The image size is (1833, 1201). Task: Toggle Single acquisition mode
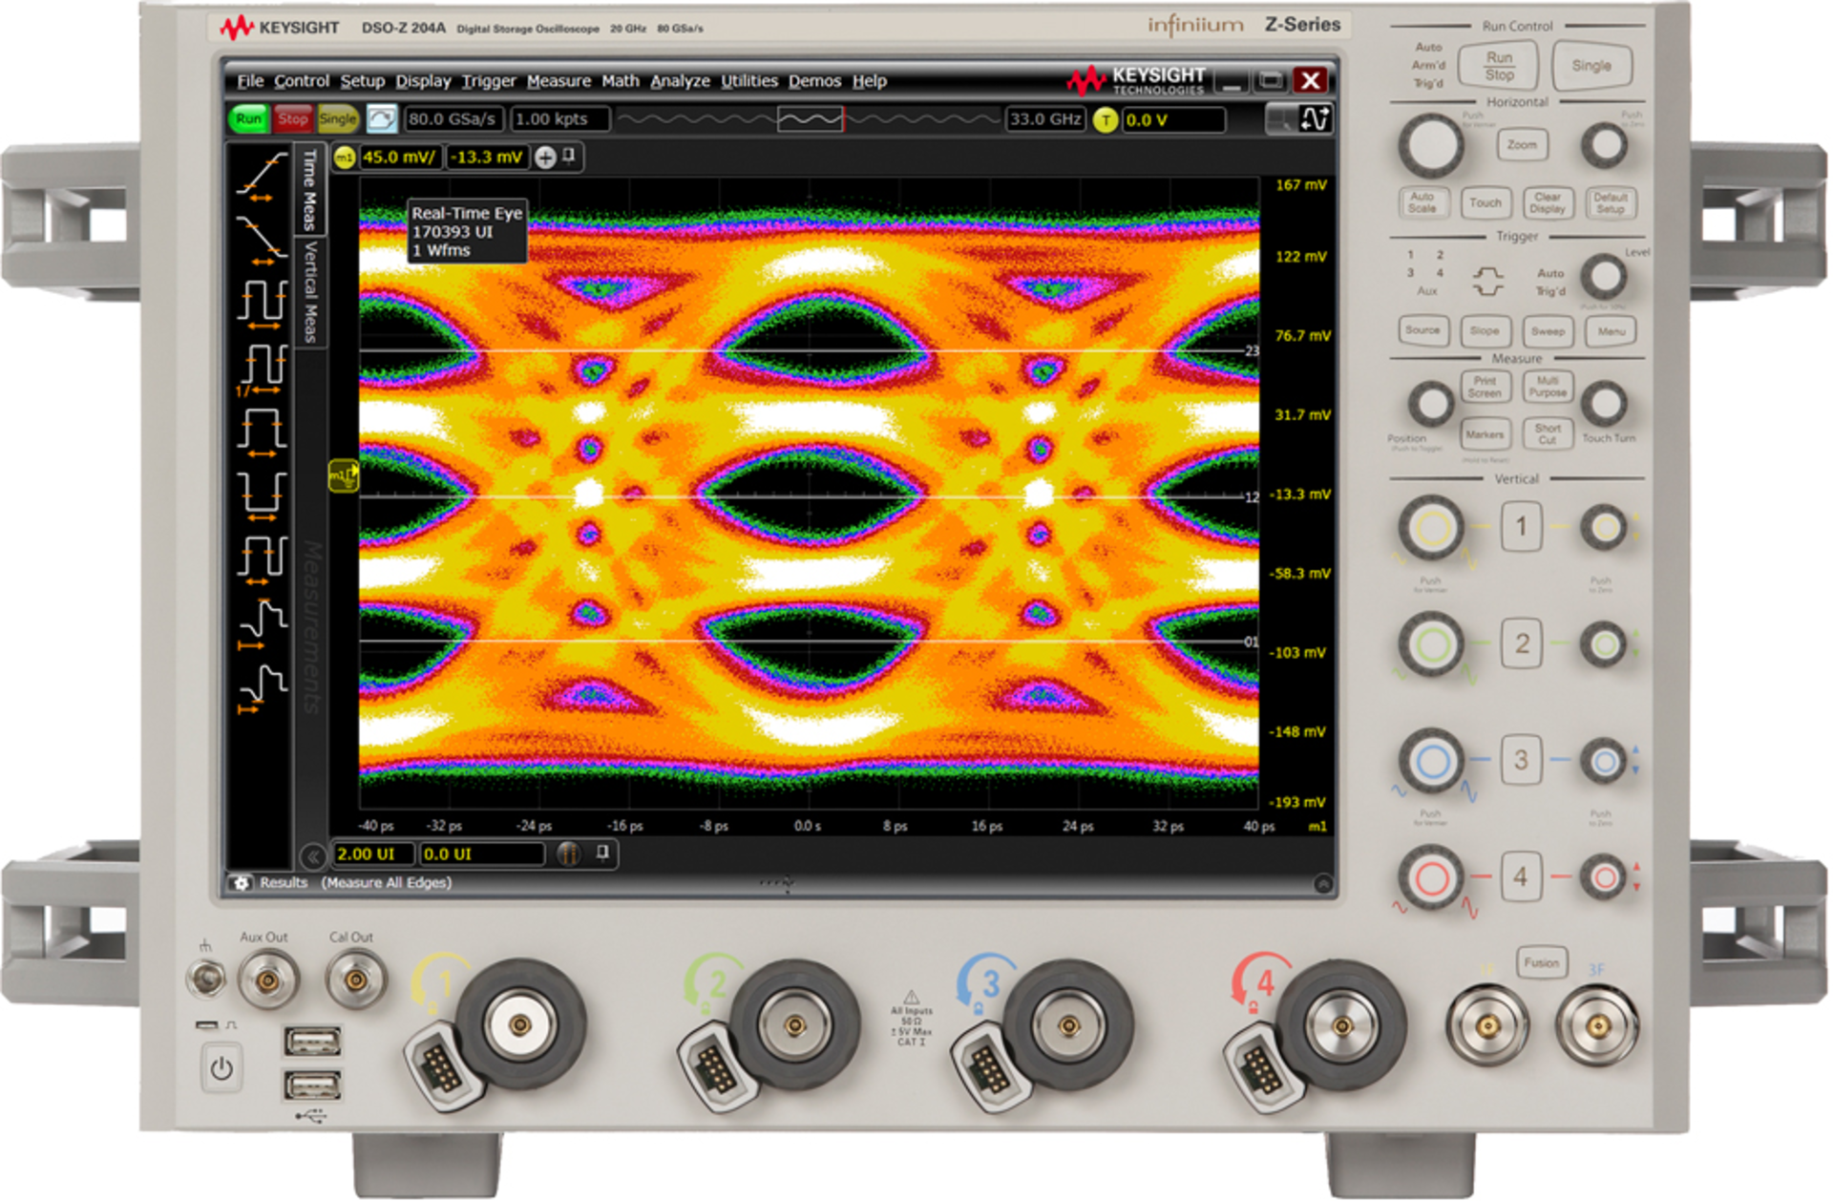pos(337,118)
